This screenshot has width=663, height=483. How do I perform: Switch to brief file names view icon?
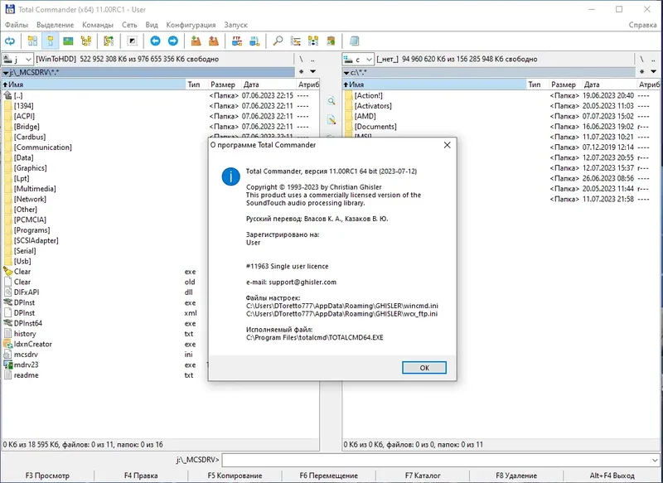(x=32, y=41)
